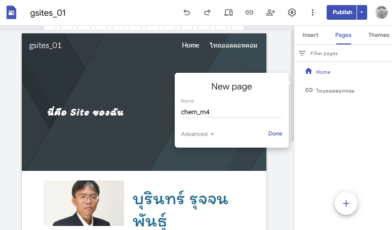This screenshot has height=230, width=392.
Task: Expand Advanced options in New page dialog
Action: 198,134
